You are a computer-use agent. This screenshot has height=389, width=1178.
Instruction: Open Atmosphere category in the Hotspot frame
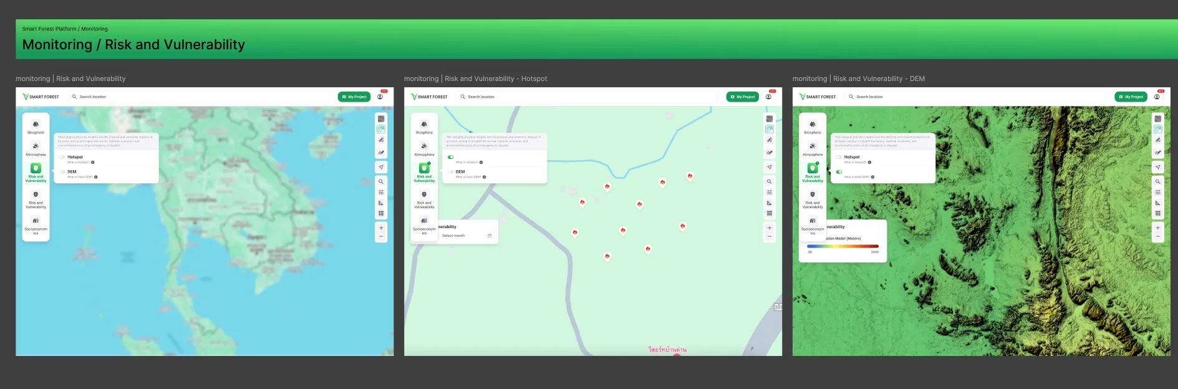(424, 149)
